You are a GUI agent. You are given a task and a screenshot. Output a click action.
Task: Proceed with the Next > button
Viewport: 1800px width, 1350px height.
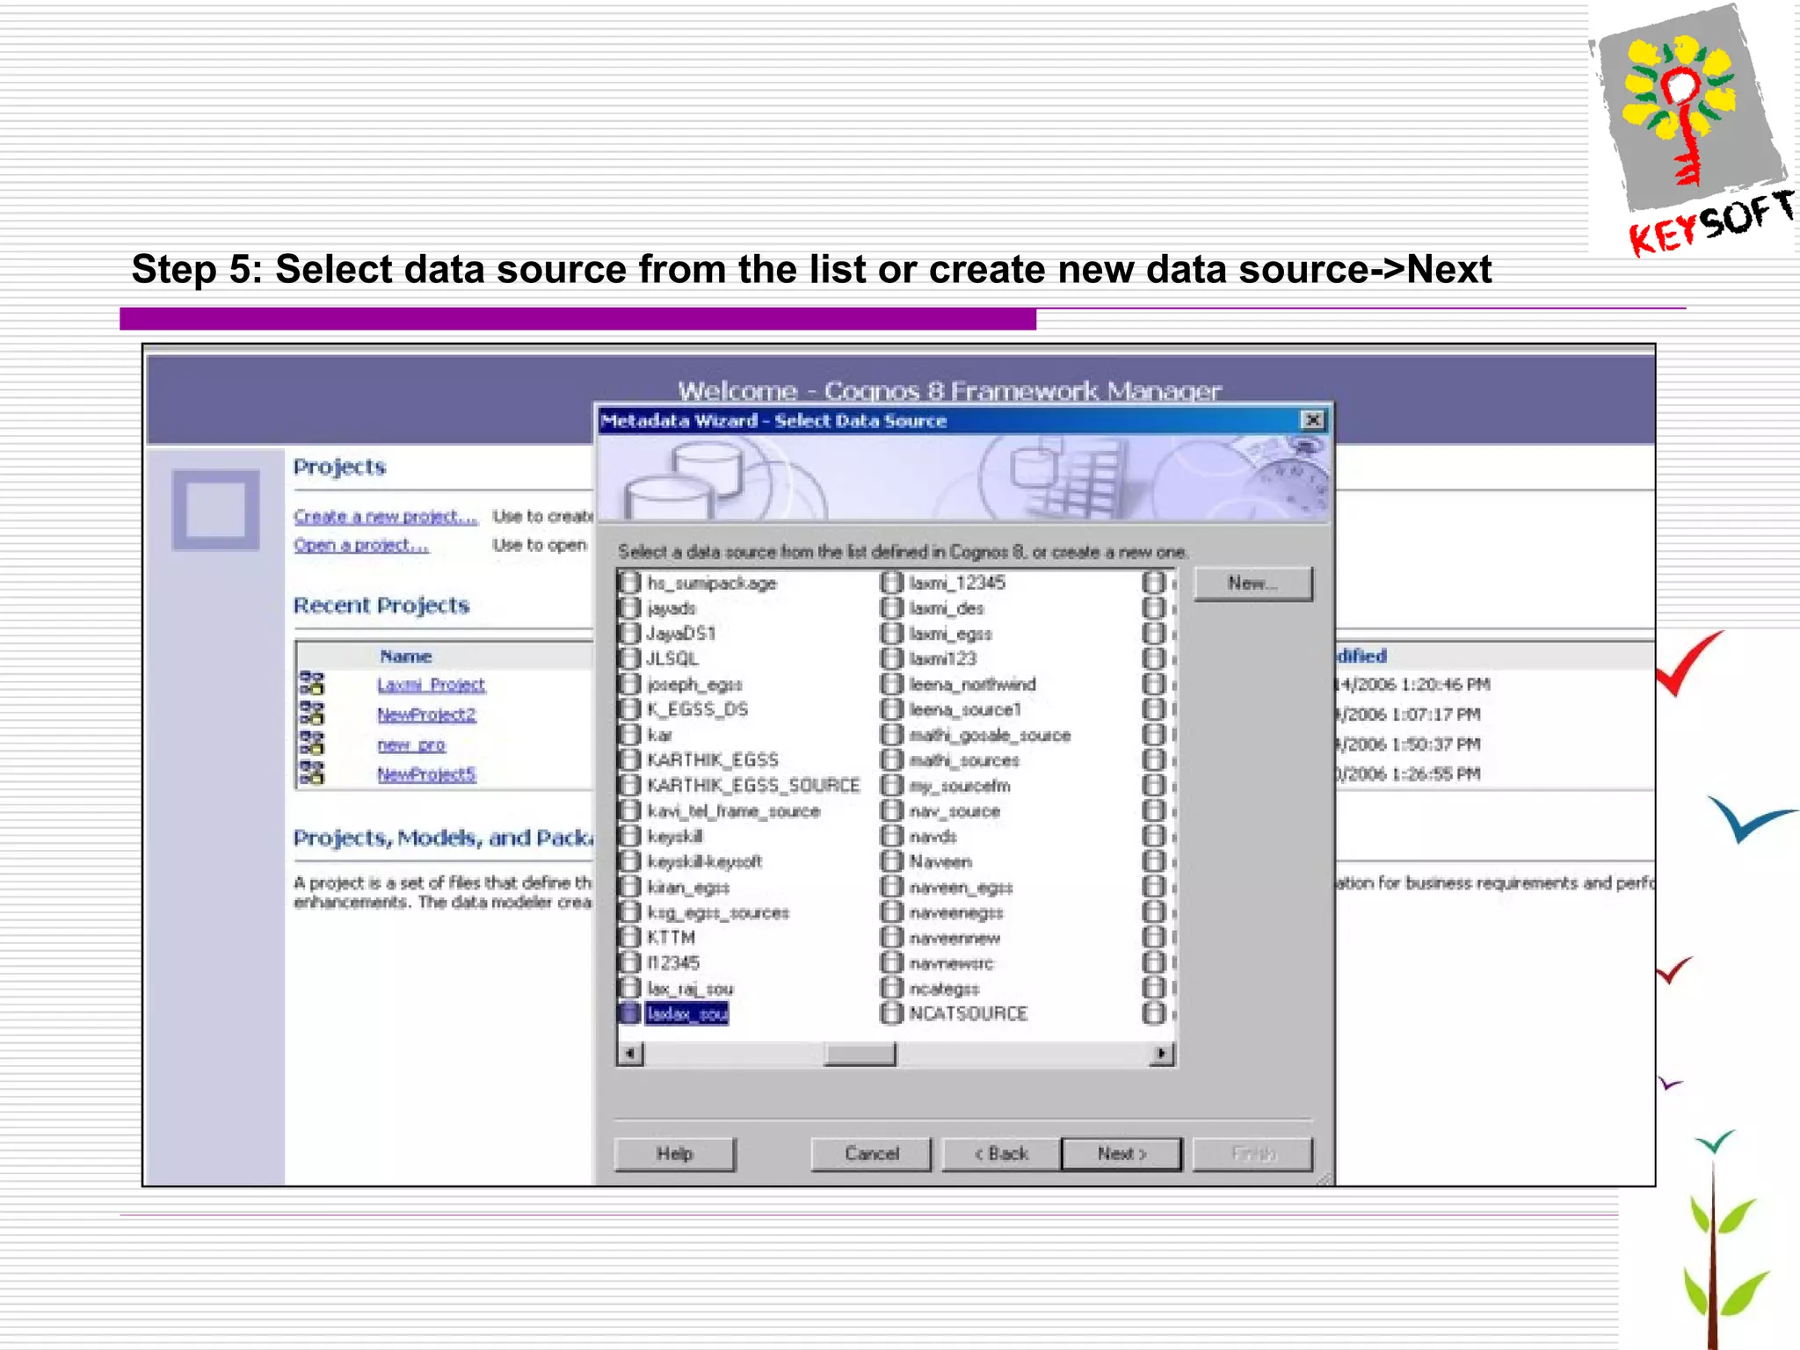pos(1121,1154)
